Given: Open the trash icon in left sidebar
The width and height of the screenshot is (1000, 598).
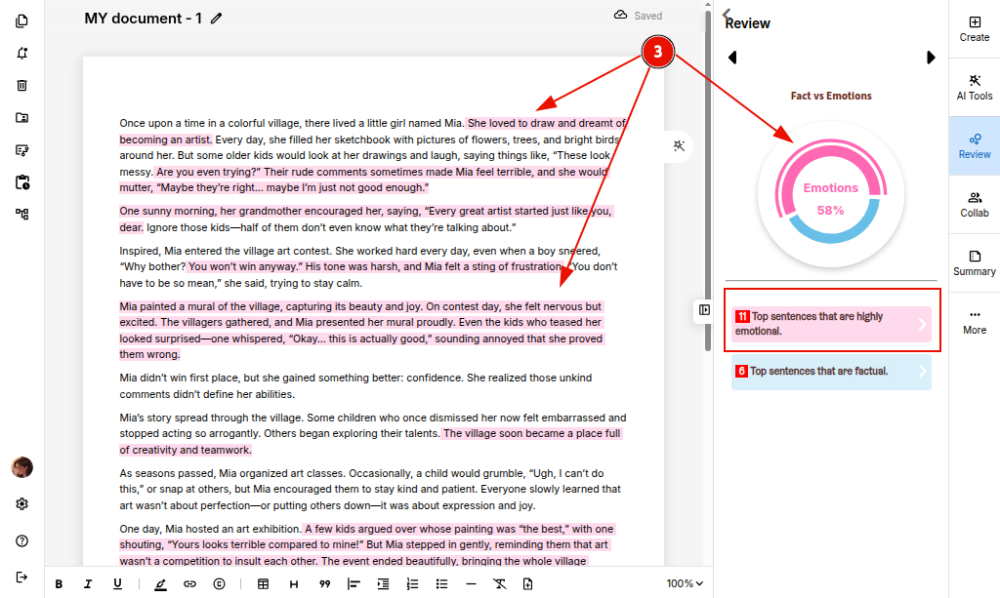Looking at the screenshot, I should (x=21, y=85).
